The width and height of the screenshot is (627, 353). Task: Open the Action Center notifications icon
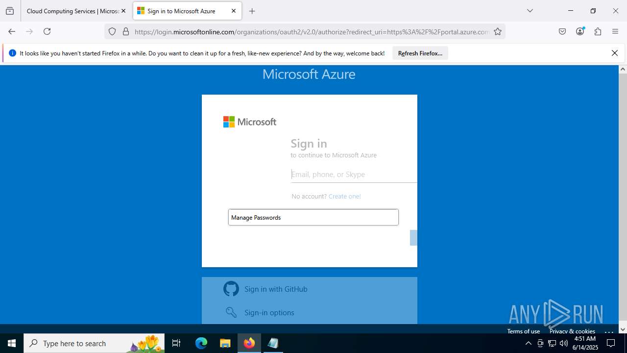611,343
